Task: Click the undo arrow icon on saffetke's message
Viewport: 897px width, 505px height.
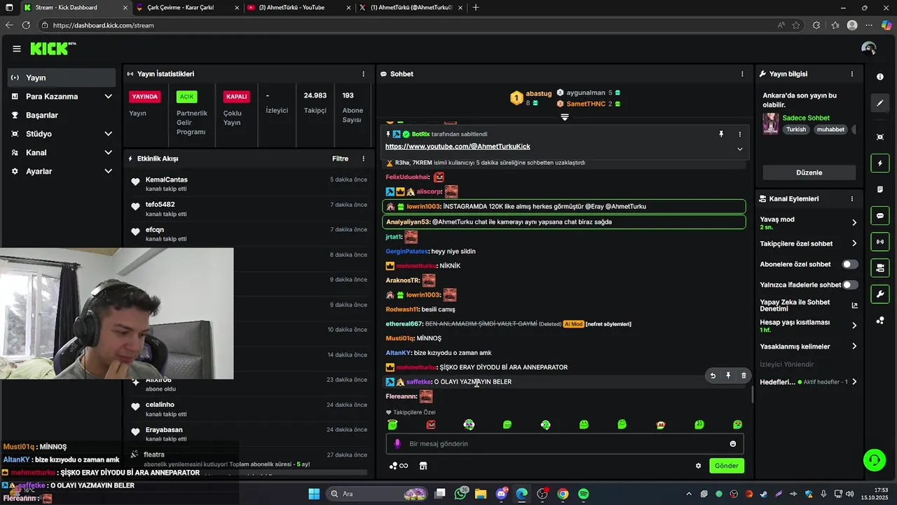Action: 713,376
